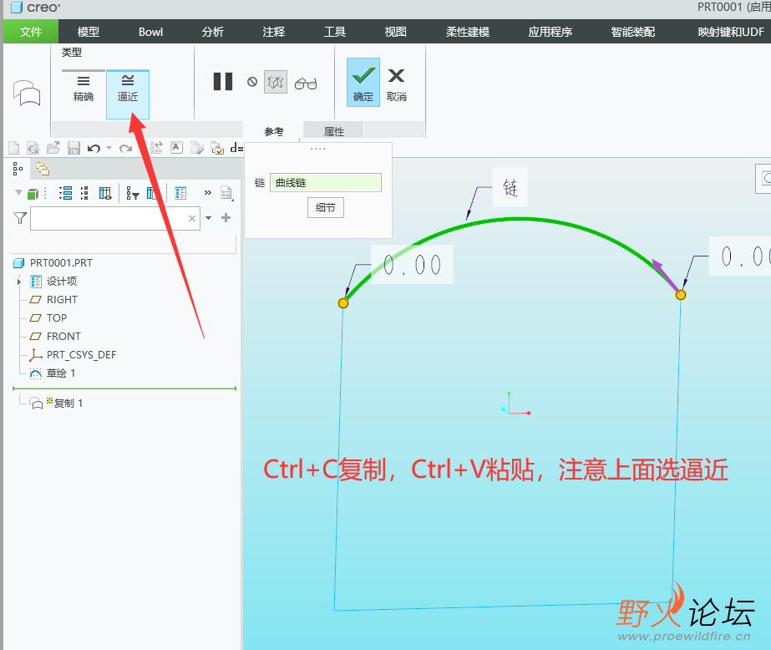Switch to the 模型 ribbon tab

[89, 32]
